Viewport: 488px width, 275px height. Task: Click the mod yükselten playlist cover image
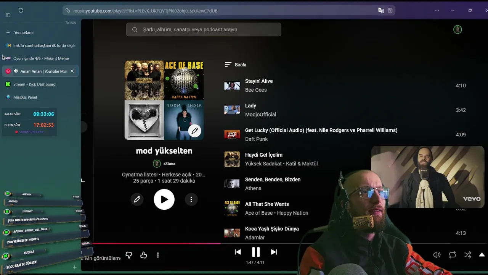pos(164,100)
